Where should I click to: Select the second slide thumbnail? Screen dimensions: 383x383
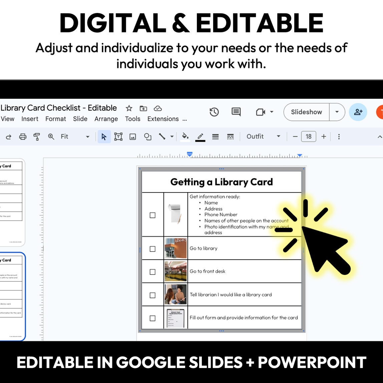[12, 295]
